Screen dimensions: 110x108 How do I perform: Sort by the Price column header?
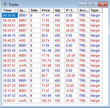point(47,10)
